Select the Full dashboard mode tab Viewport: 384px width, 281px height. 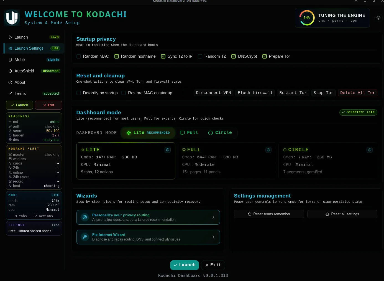pos(189,133)
